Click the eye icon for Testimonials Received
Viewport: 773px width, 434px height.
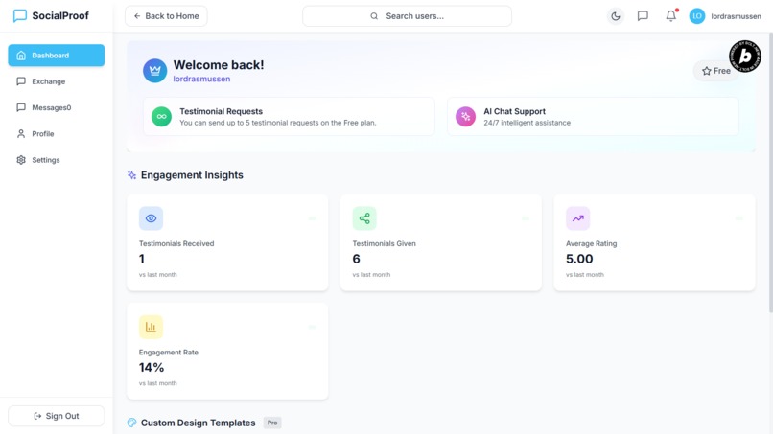pos(151,218)
